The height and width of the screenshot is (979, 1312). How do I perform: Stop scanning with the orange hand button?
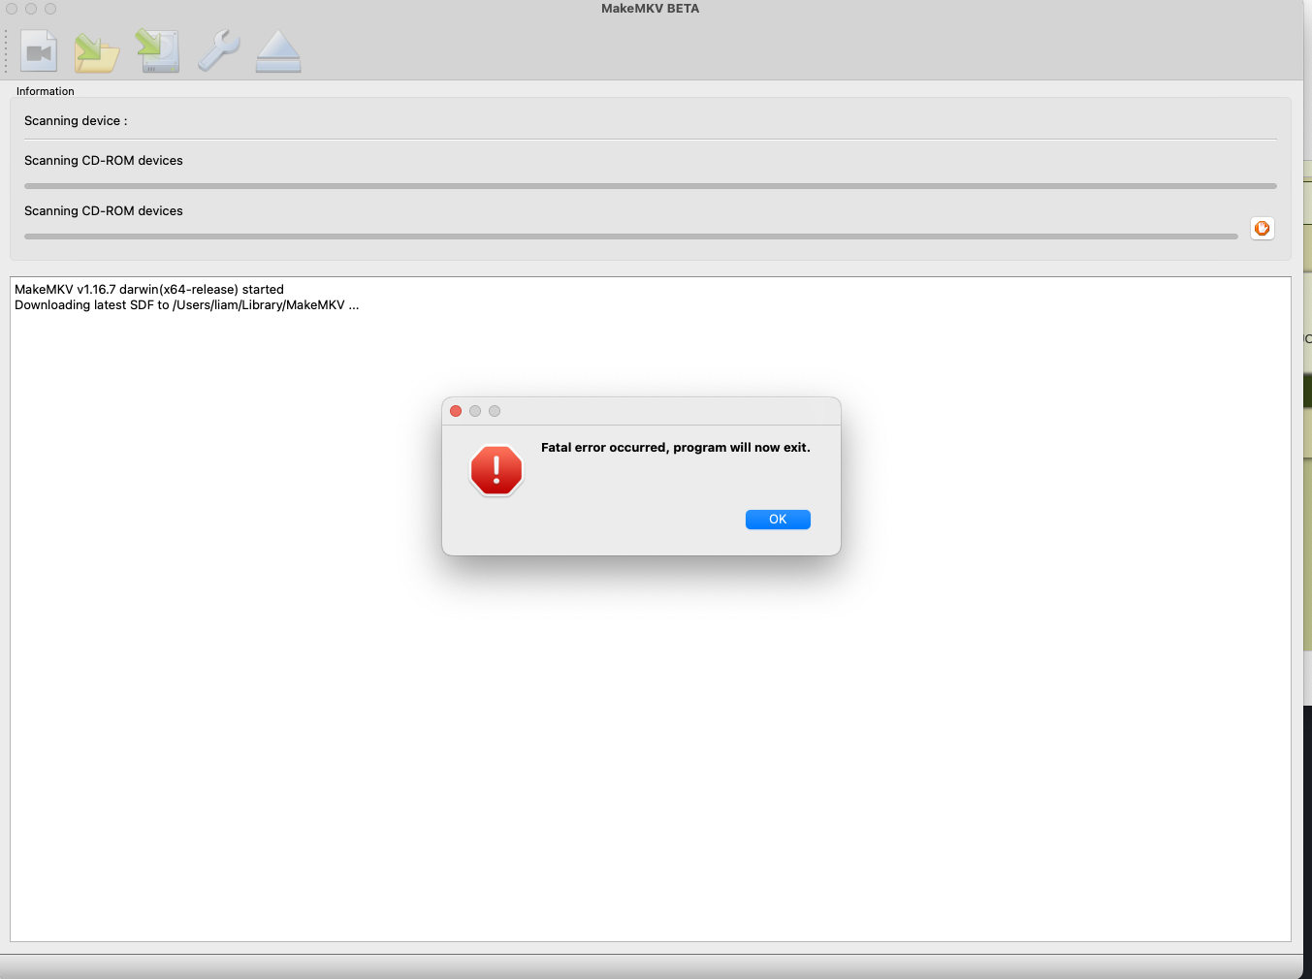[x=1262, y=229]
